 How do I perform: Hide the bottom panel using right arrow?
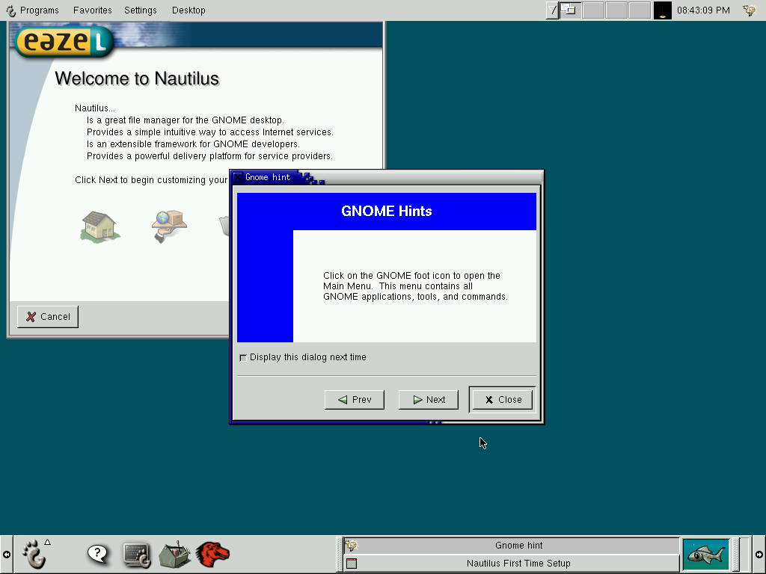tap(759, 555)
